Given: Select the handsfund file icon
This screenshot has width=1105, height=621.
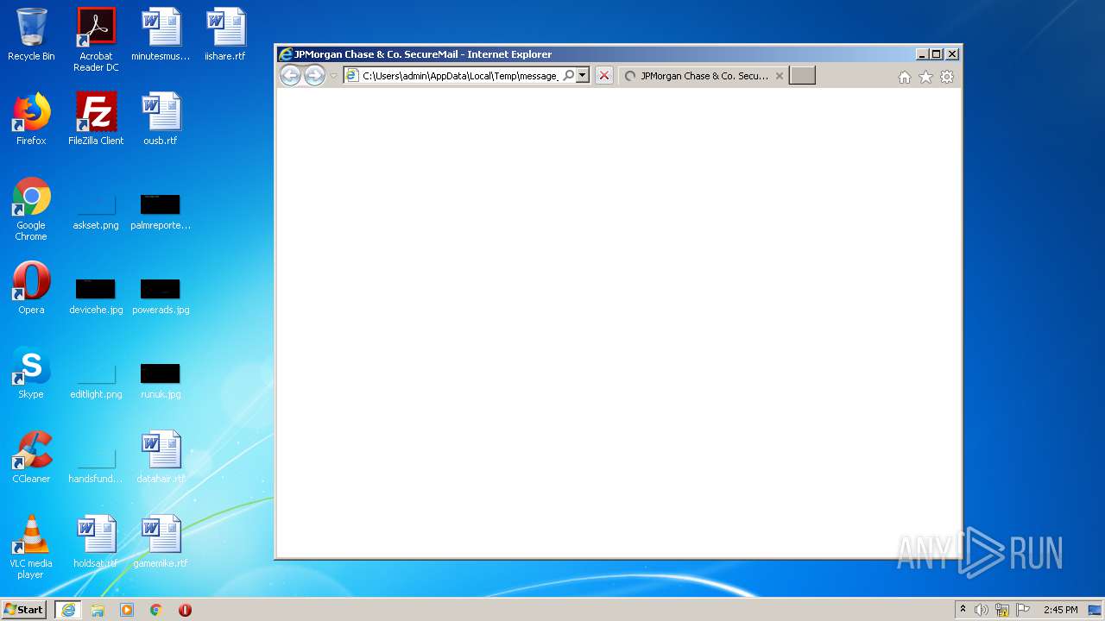Looking at the screenshot, I should point(96,466).
